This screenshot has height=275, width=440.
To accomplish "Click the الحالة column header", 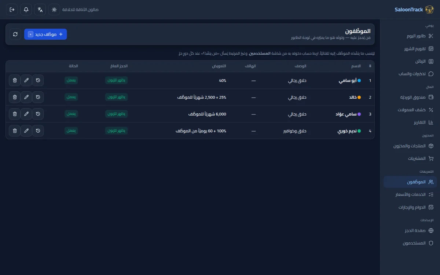I will tap(73, 66).
